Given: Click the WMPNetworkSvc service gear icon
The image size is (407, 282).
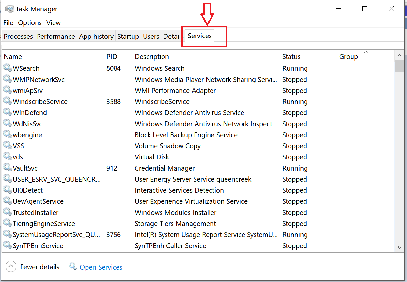Looking at the screenshot, I should coord(8,79).
